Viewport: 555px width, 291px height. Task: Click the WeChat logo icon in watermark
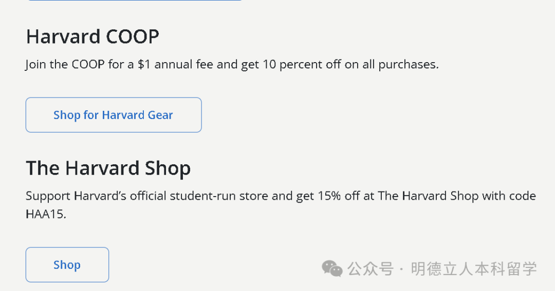click(332, 268)
